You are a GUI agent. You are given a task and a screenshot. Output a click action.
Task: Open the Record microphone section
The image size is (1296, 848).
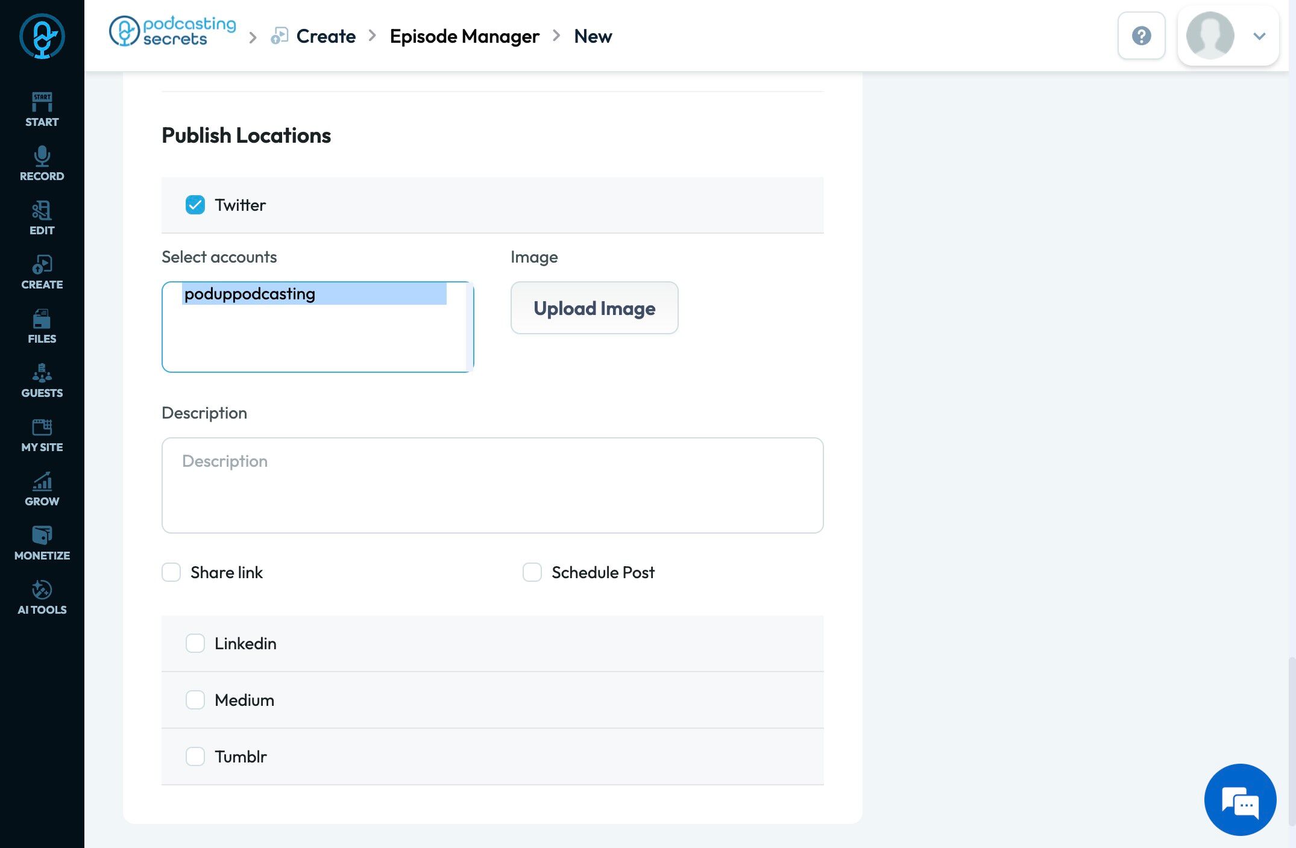coord(42,163)
